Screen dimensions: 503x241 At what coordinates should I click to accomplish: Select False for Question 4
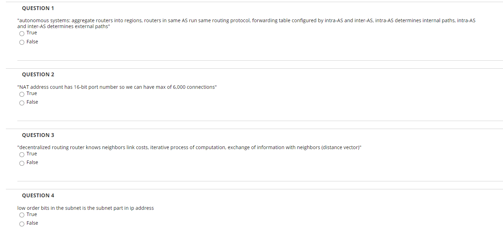tap(21, 224)
